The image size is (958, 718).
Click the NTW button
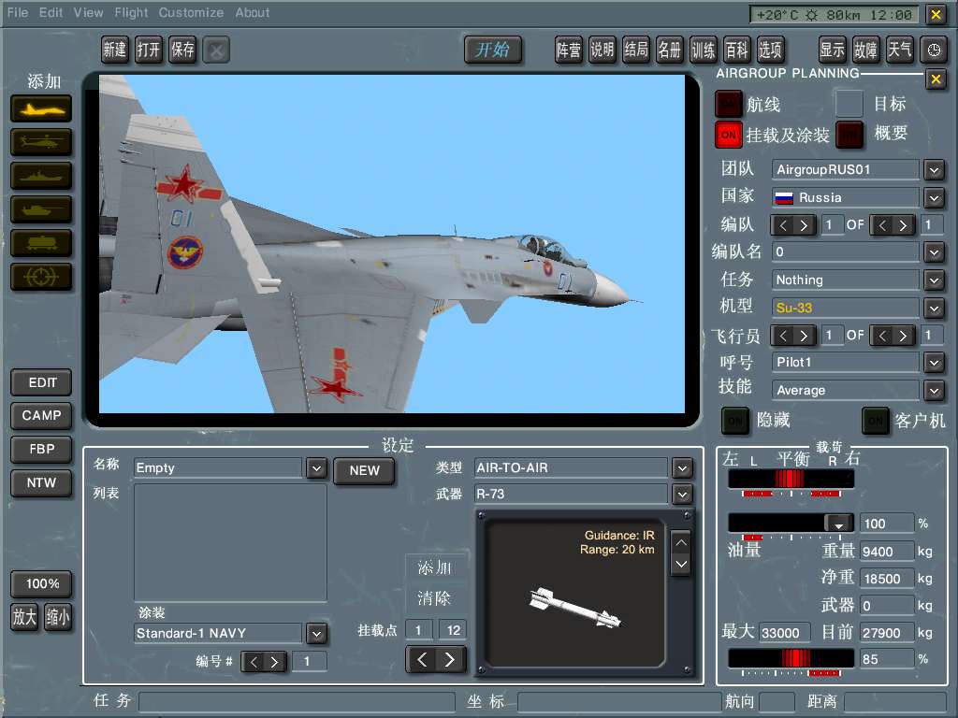41,483
